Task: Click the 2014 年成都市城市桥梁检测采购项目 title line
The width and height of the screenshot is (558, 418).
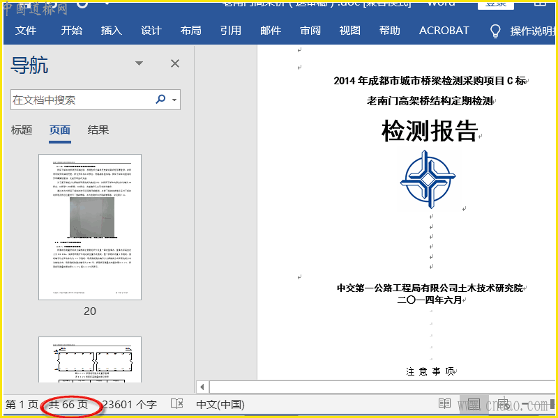Action: coord(430,81)
